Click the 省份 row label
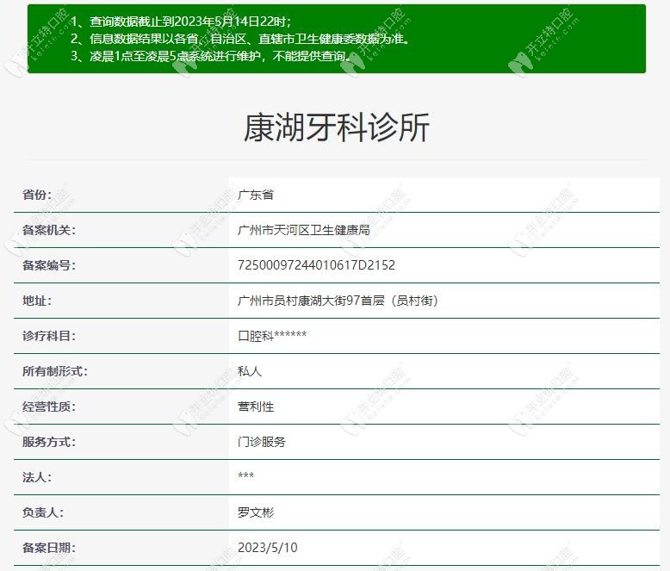The image size is (670, 571). click(x=37, y=195)
